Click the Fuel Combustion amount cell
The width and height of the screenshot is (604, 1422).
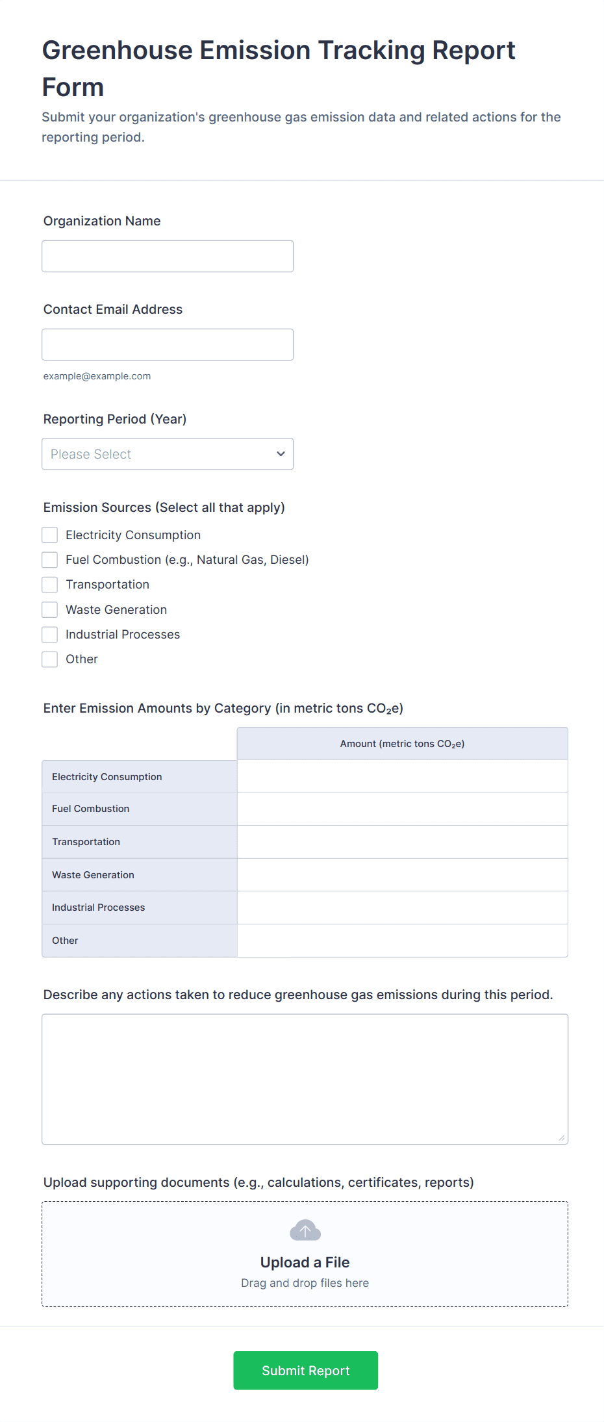click(x=401, y=809)
